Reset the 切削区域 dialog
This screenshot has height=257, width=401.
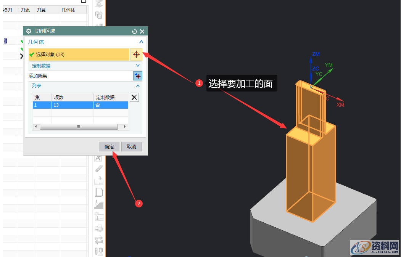[x=134, y=31]
